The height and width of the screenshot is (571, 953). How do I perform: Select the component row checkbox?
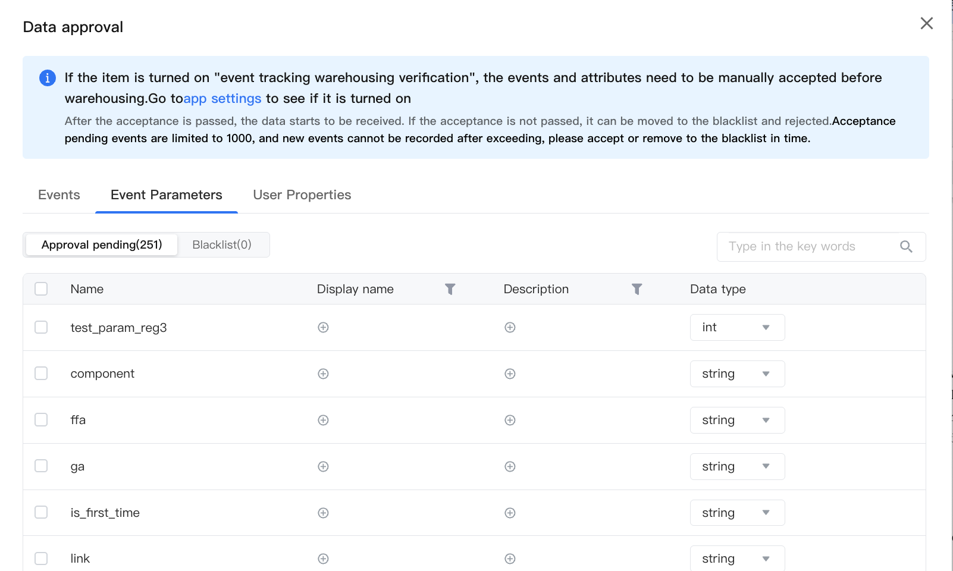click(41, 373)
